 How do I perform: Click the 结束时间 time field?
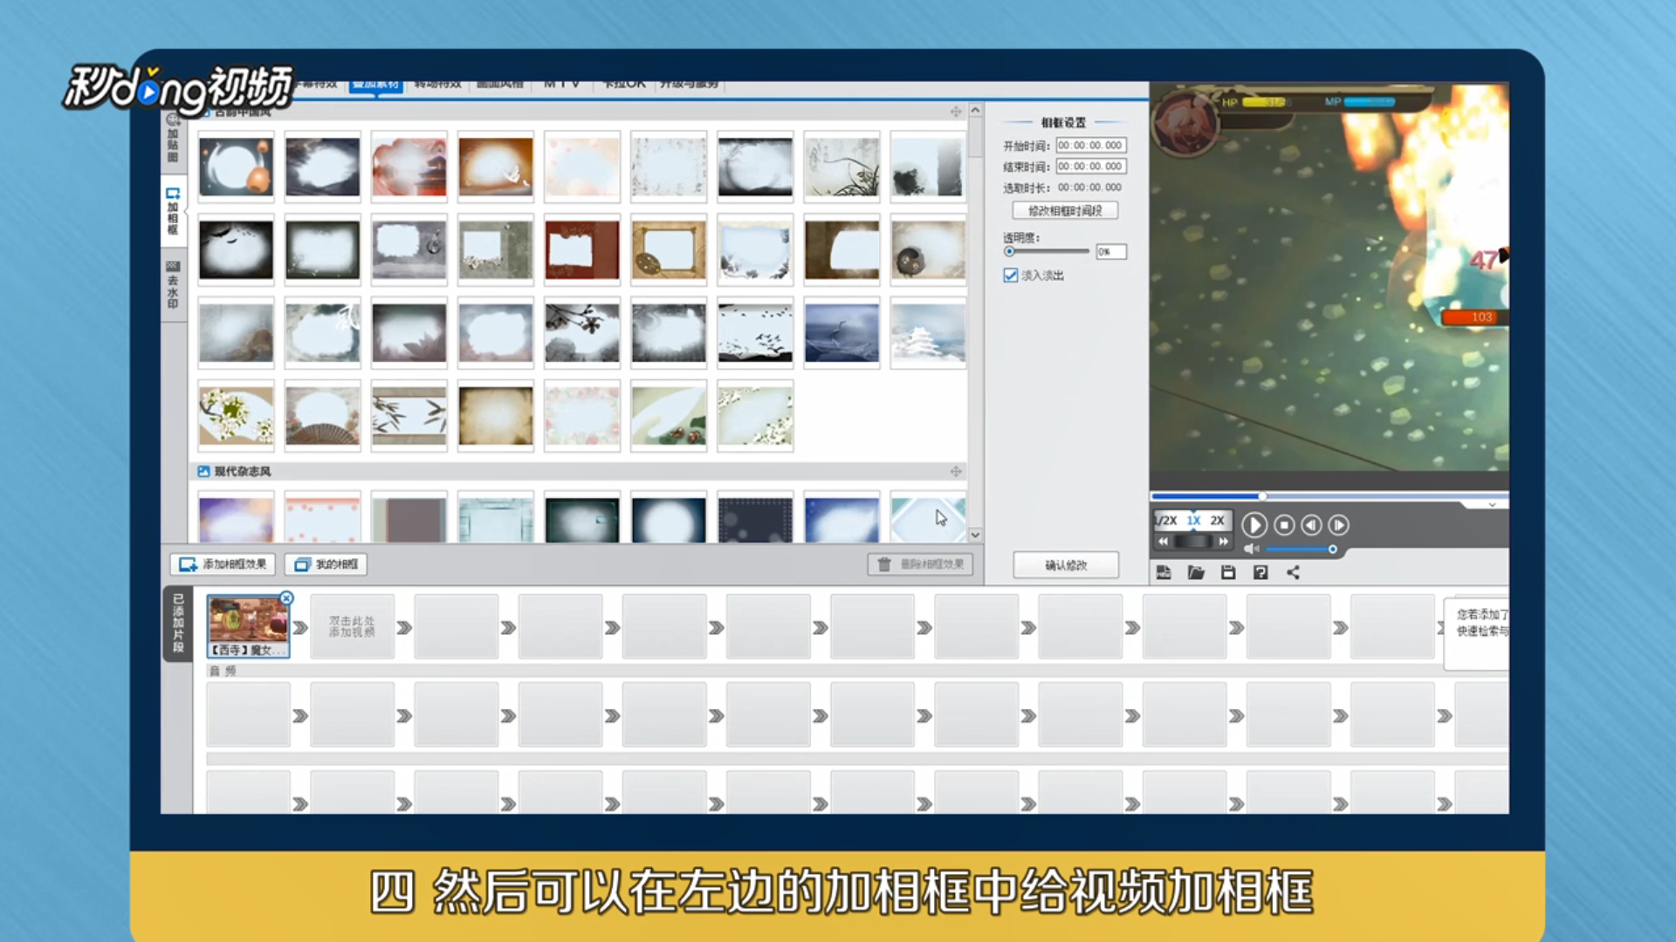[x=1091, y=167]
